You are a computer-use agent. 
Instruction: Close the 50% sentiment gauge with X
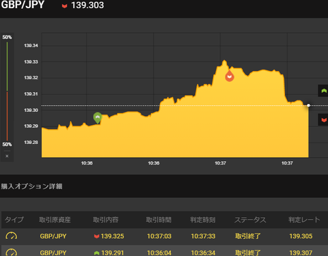(7, 156)
